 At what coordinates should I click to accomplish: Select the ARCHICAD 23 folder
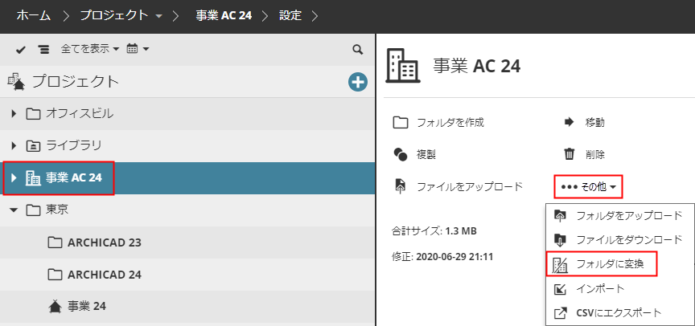[x=105, y=242]
